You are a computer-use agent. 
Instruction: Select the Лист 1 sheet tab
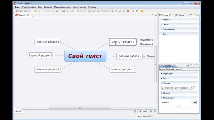18,111
